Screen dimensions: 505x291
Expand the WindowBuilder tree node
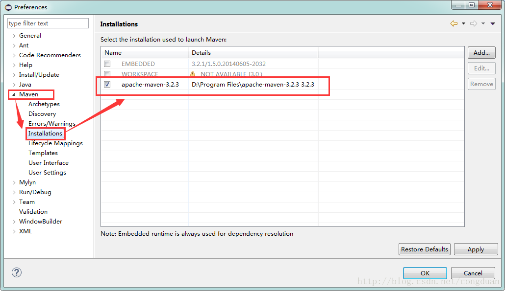coord(14,222)
